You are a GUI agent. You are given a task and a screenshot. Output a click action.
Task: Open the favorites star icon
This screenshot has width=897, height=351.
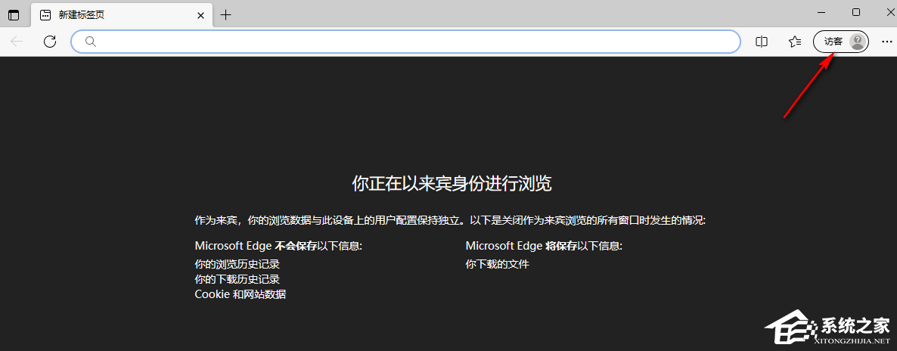pyautogui.click(x=795, y=41)
